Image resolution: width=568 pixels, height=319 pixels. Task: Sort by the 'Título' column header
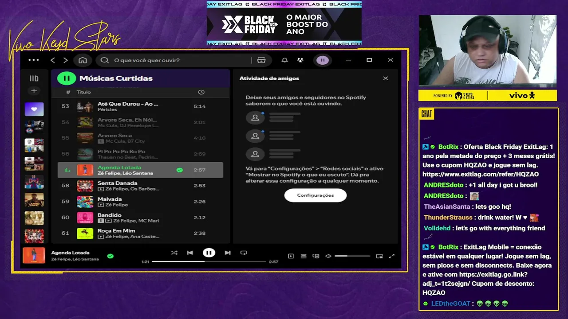click(x=84, y=92)
